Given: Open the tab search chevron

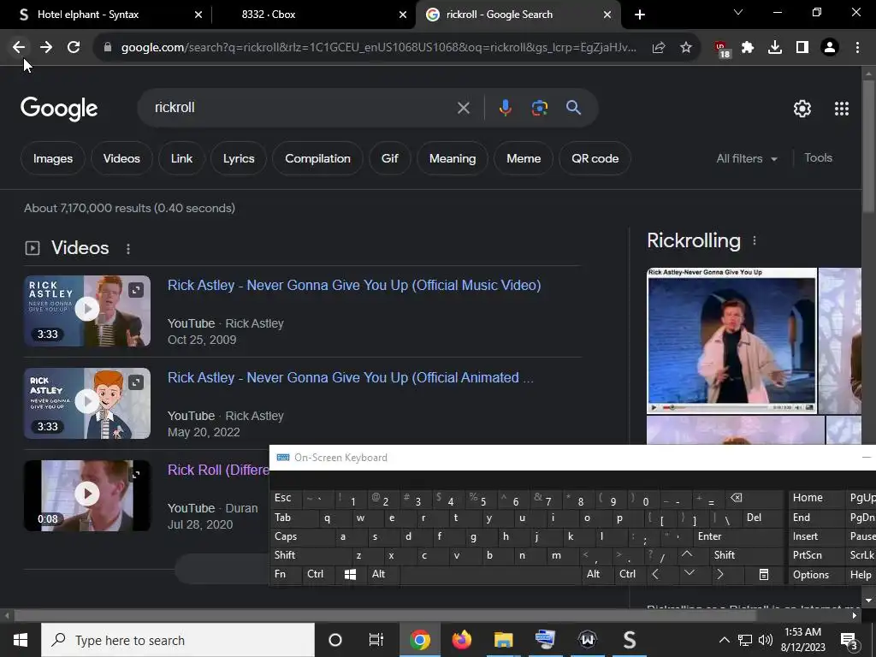Looking at the screenshot, I should 738,12.
